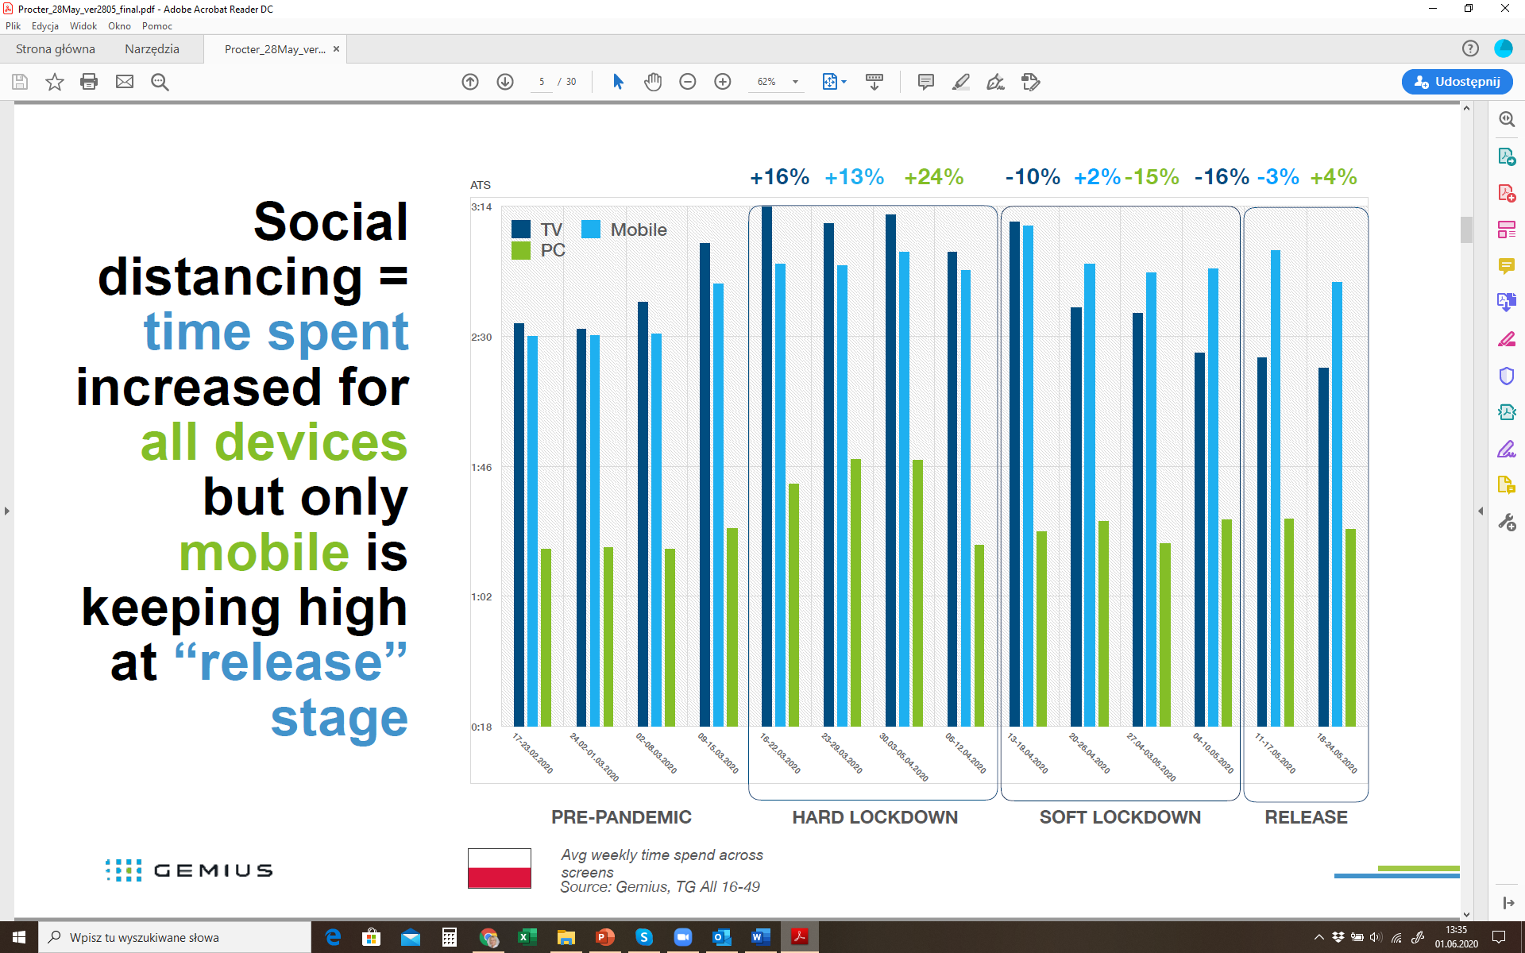
Task: Open Excel from the Windows taskbar
Action: pos(527,937)
